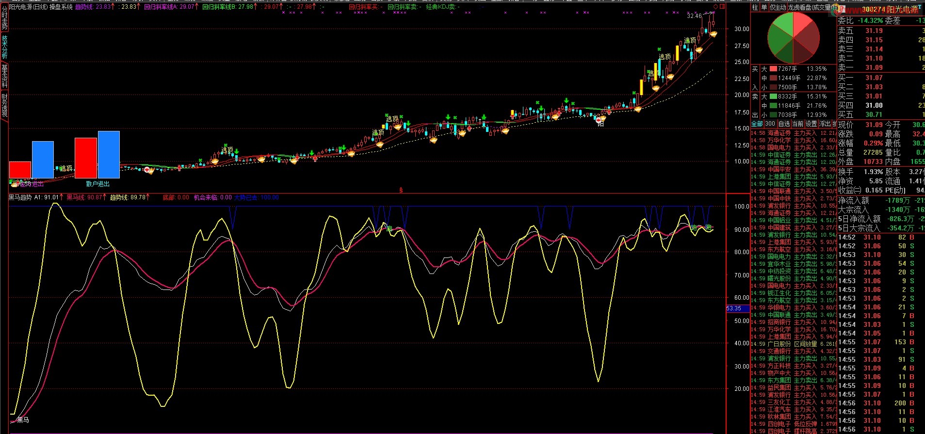925x434 pixels.
Task: Click the 宜华木业 主力卖出 alert row
Action: click(794, 264)
